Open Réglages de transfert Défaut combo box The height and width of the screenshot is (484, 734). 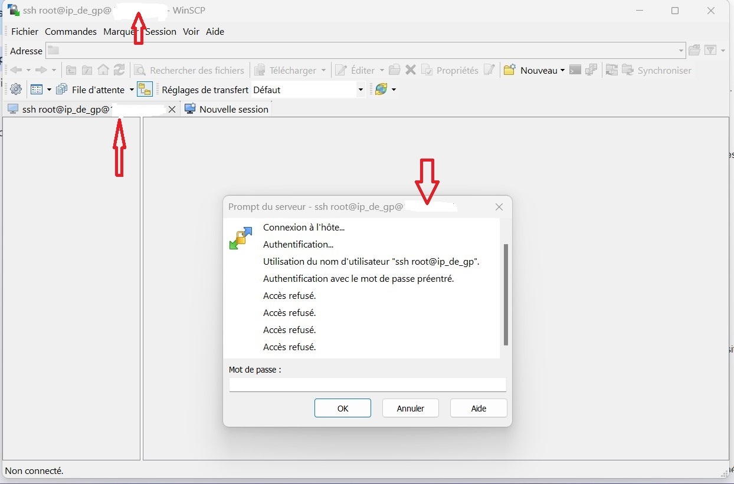(308, 90)
